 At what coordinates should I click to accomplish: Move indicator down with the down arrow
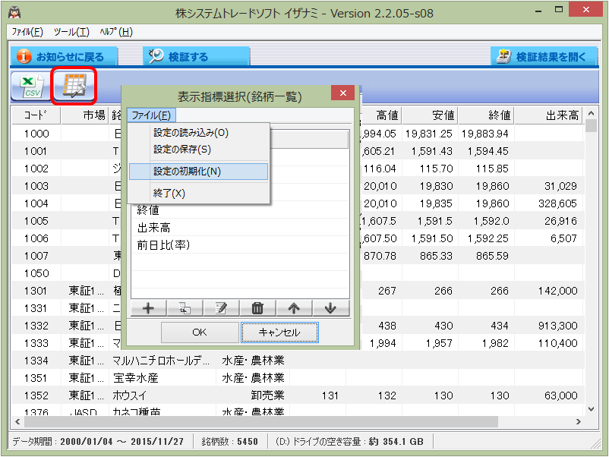[330, 308]
